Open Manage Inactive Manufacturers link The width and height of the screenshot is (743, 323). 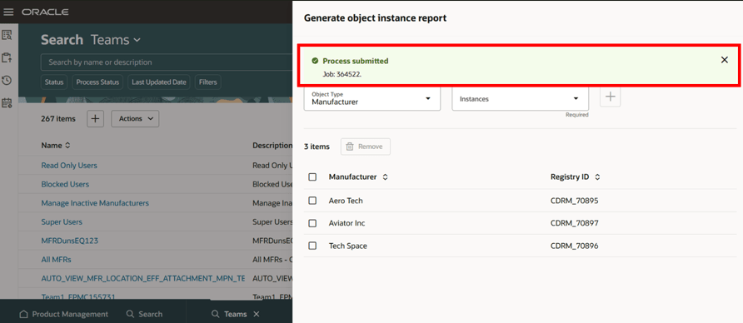(95, 203)
